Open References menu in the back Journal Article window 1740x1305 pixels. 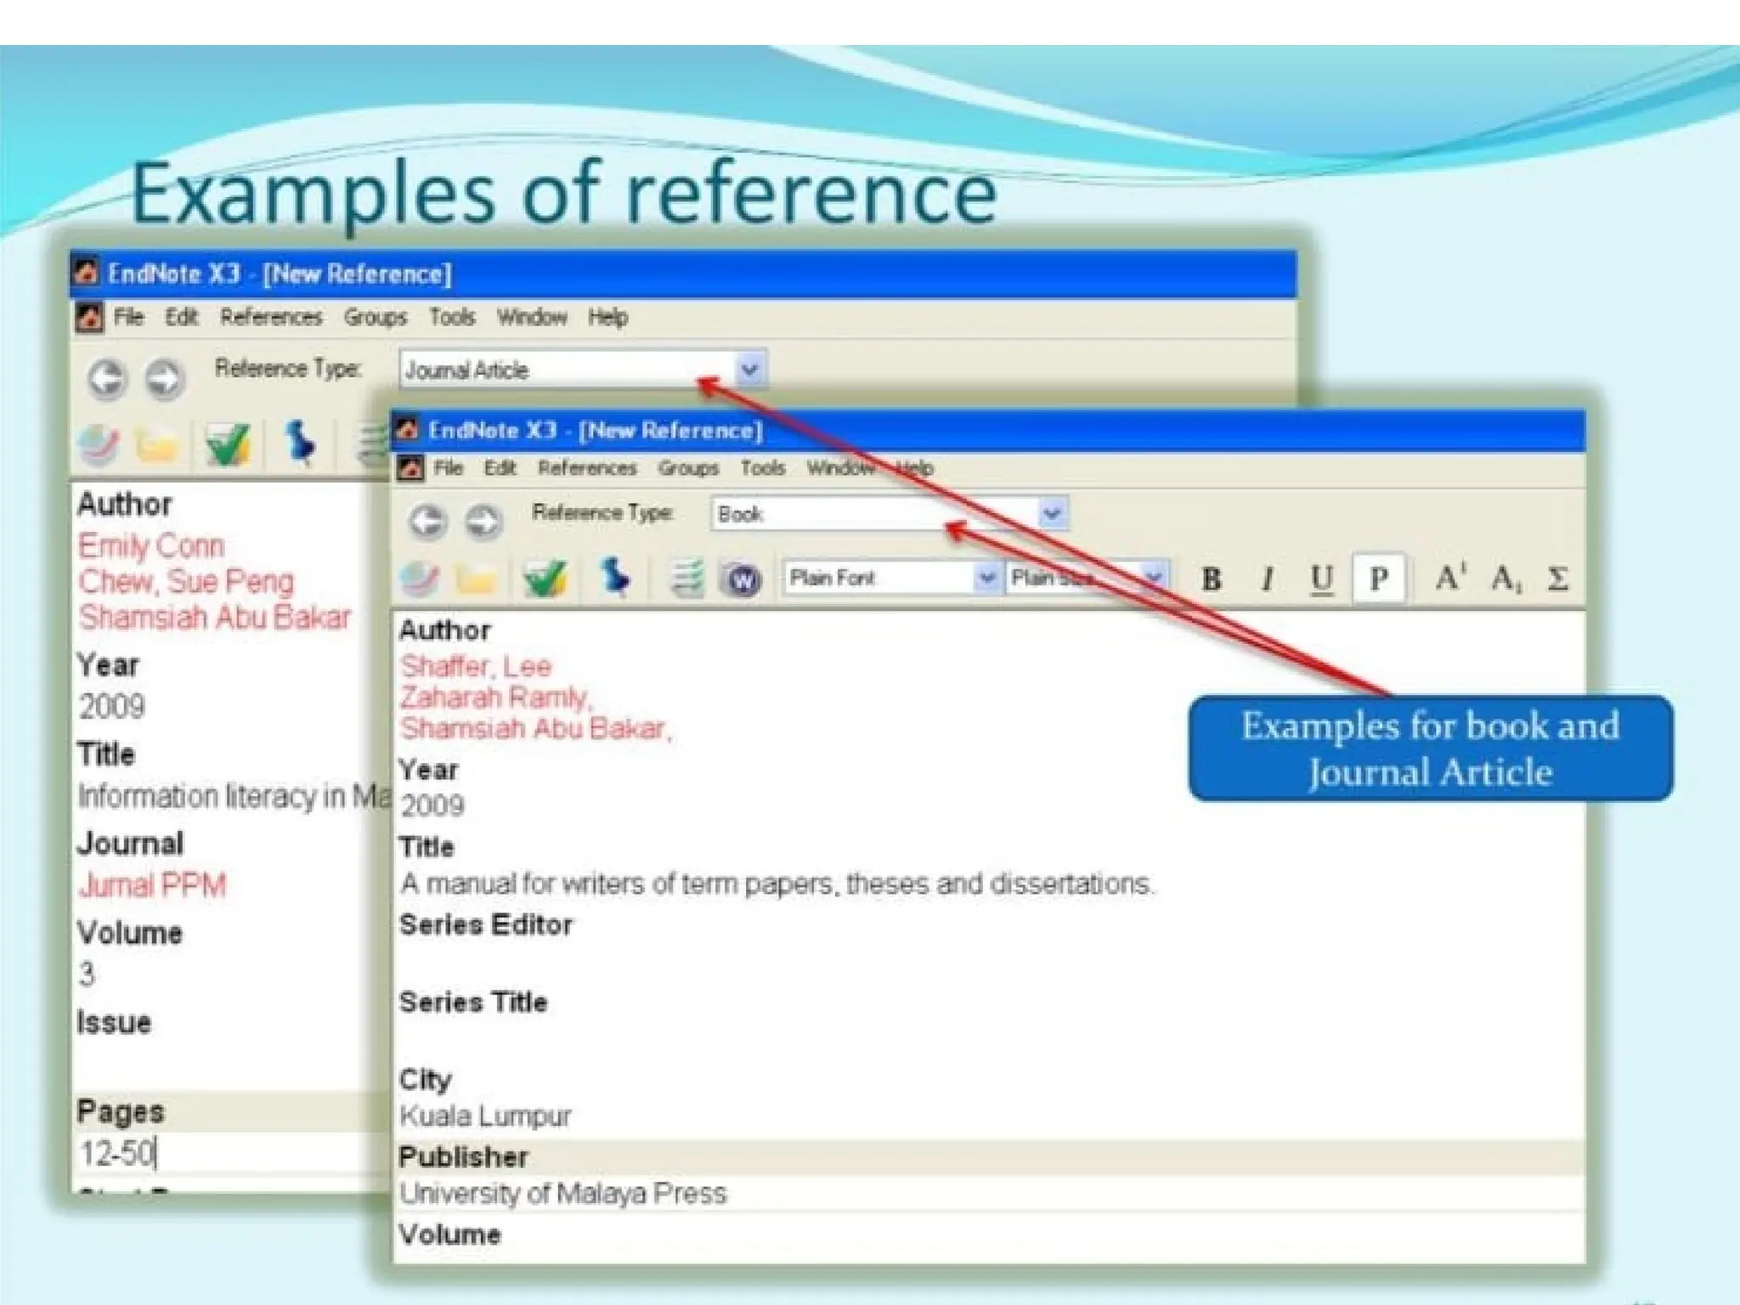pos(271,317)
